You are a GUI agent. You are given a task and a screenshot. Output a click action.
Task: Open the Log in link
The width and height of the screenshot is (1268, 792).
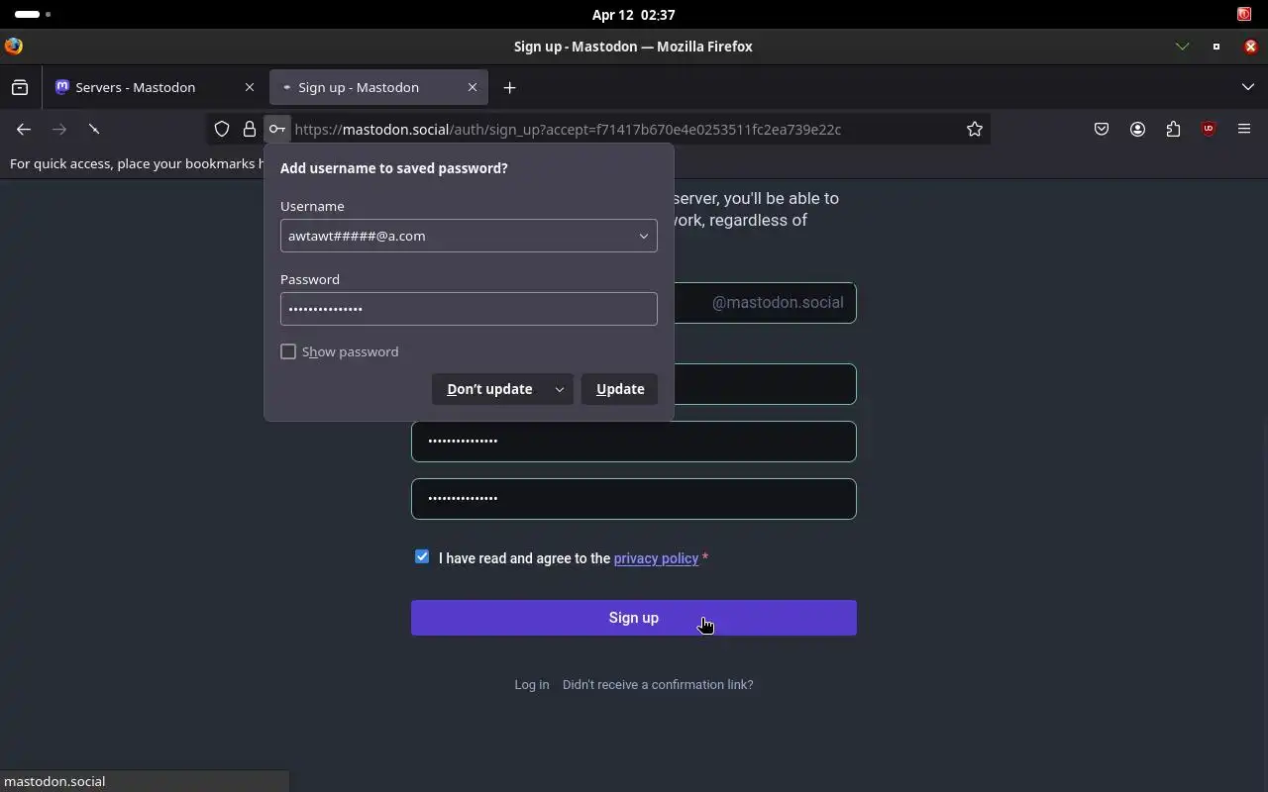[x=531, y=684]
